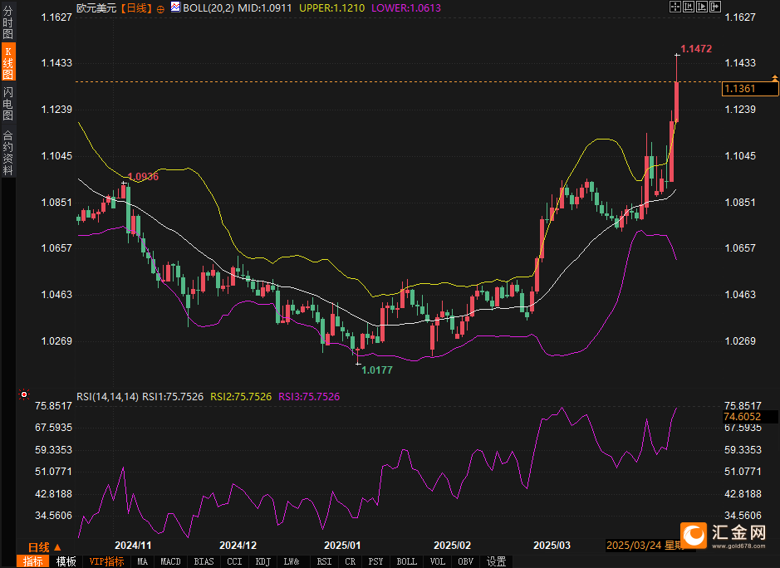Viewport: 780px width, 568px height.
Task: Click the RSI3:75.7526 value
Action: pos(309,397)
